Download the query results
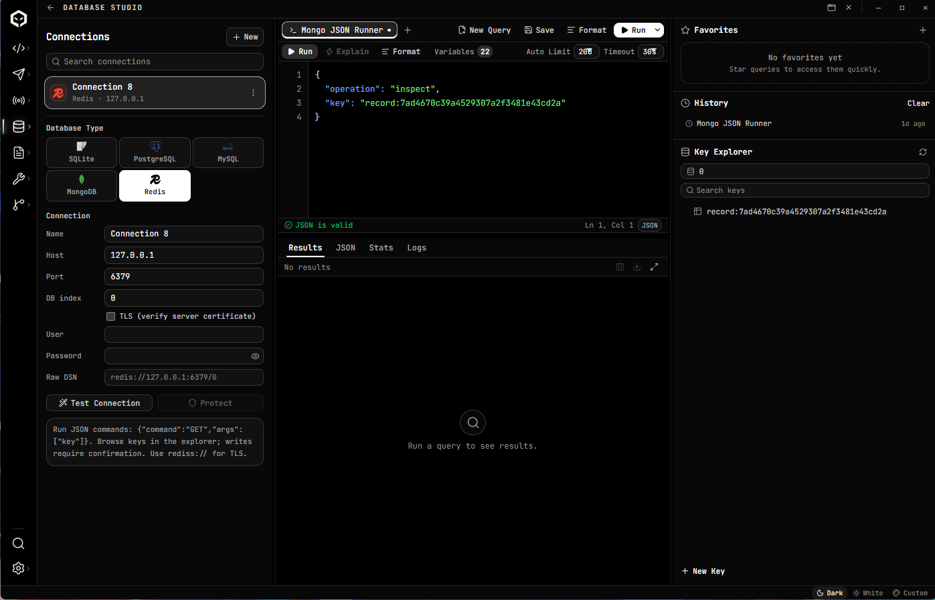The height and width of the screenshot is (600, 935). 637,267
